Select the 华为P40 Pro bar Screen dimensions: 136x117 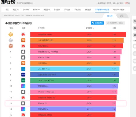77,46
